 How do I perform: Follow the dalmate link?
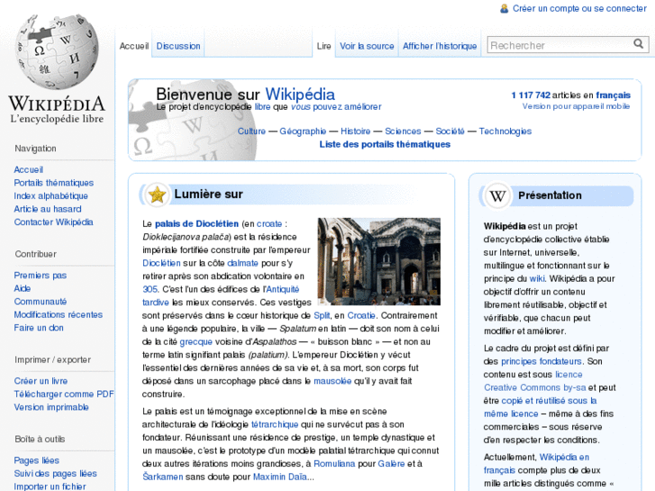point(242,263)
